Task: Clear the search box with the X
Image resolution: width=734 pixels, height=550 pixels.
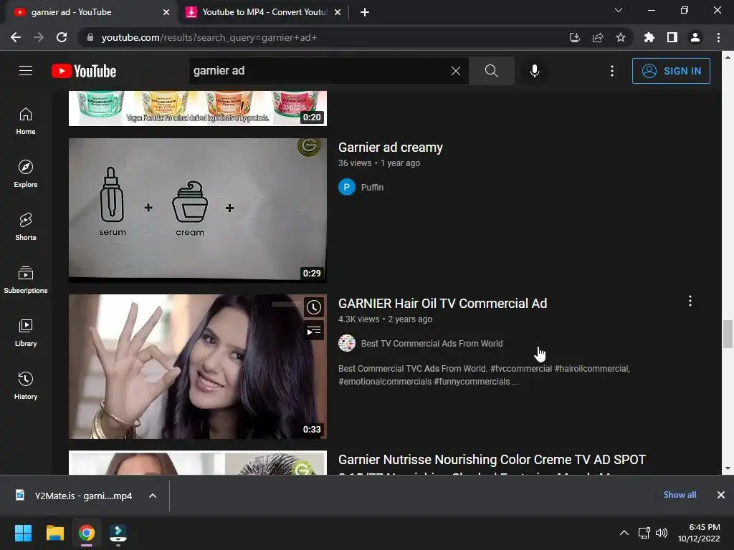Action: coord(455,71)
